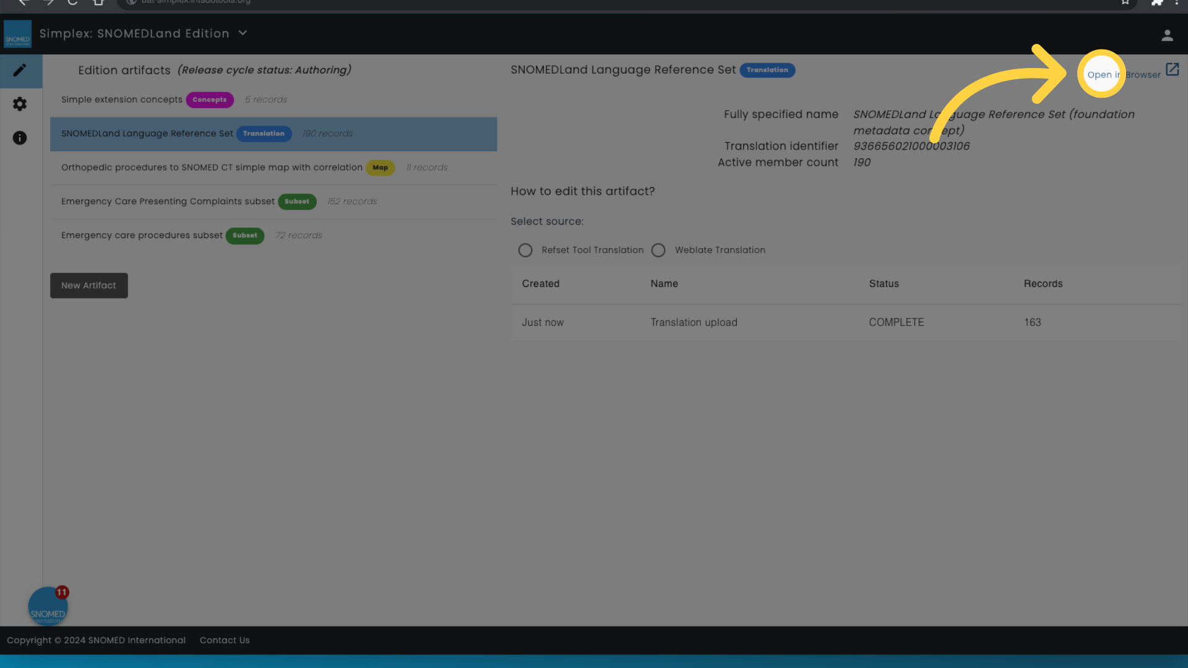This screenshot has height=668, width=1188.
Task: Open the SNOMED chat bubble with 11 badge
Action: [x=48, y=606]
